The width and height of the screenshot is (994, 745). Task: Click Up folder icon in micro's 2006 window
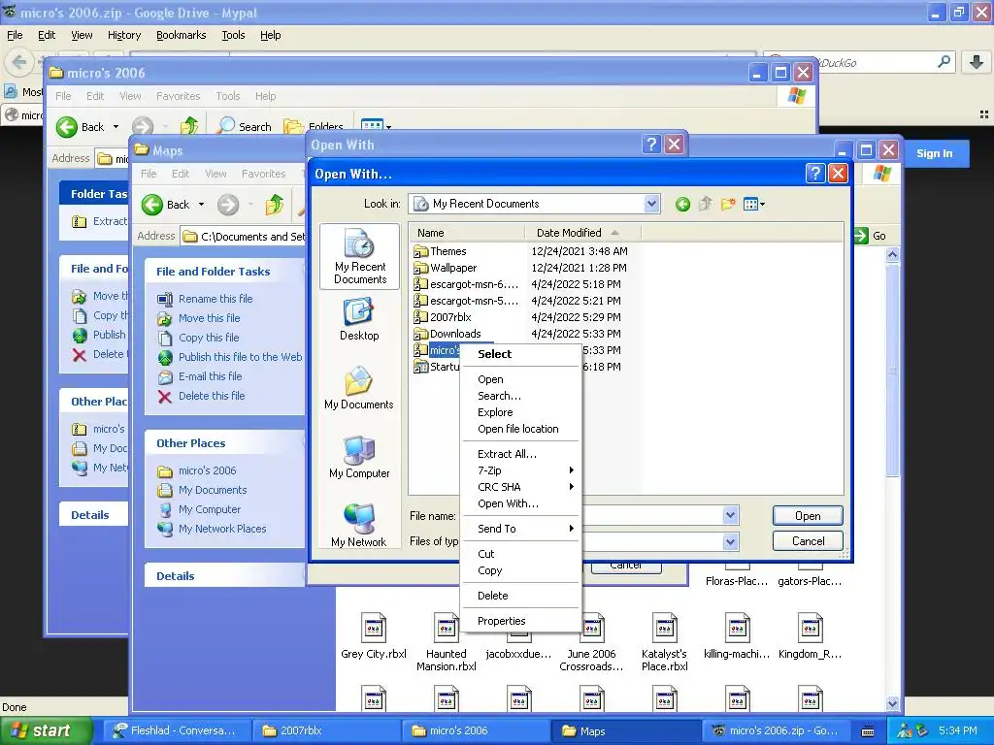coord(189,127)
